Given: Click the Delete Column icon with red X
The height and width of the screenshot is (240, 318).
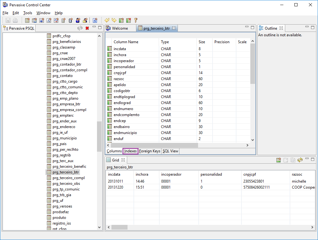Looking at the screenshot, I should pos(128,20).
